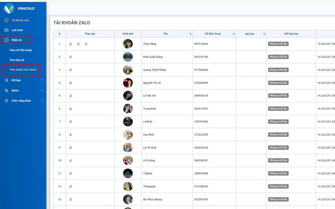Click the edit pencil in row 1
This screenshot has height=209, width=335.
pyautogui.click(x=71, y=44)
